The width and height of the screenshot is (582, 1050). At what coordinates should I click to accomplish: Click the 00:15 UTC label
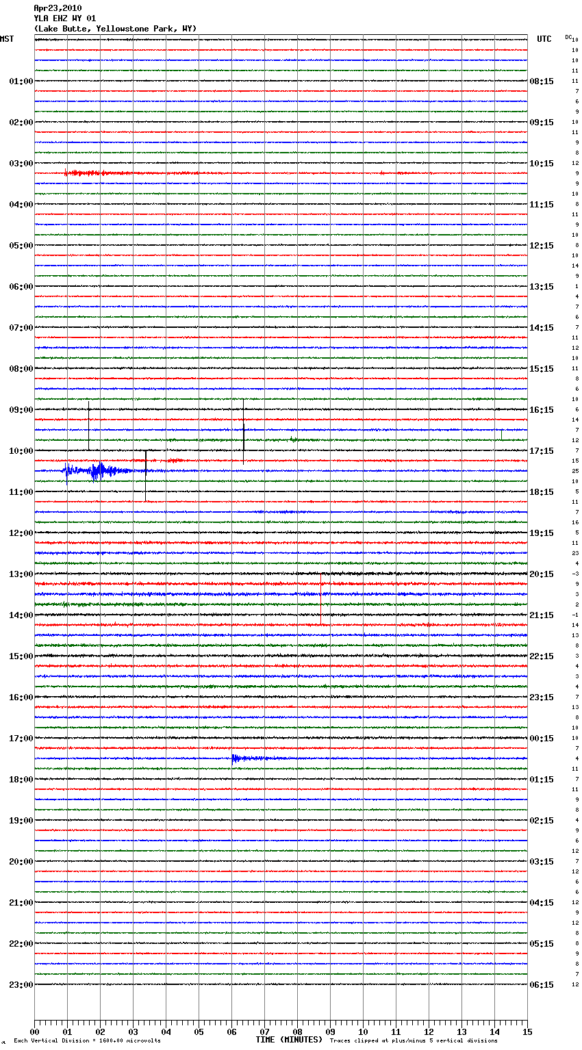(x=542, y=739)
